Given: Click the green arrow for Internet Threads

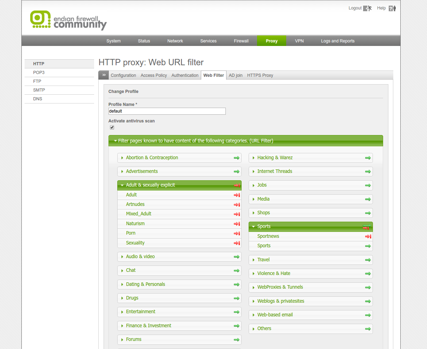Looking at the screenshot, I should pos(368,172).
